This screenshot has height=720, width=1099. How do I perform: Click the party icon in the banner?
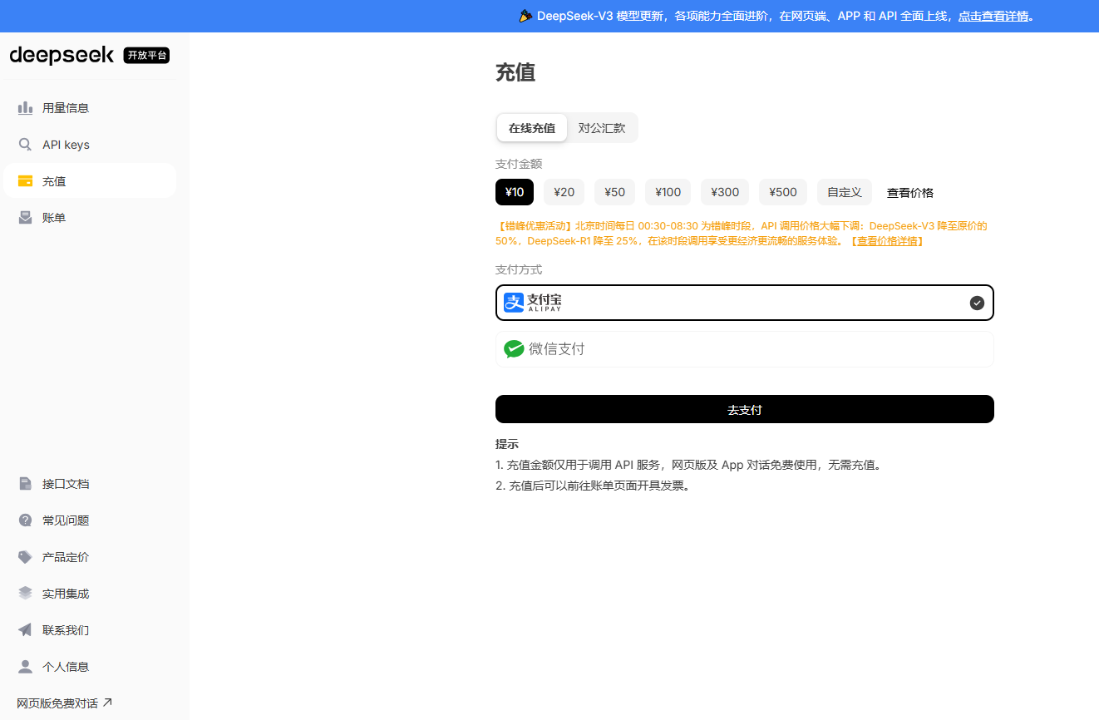(525, 16)
